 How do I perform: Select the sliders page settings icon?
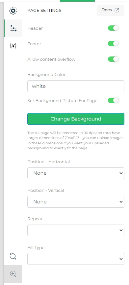tap(13, 28)
